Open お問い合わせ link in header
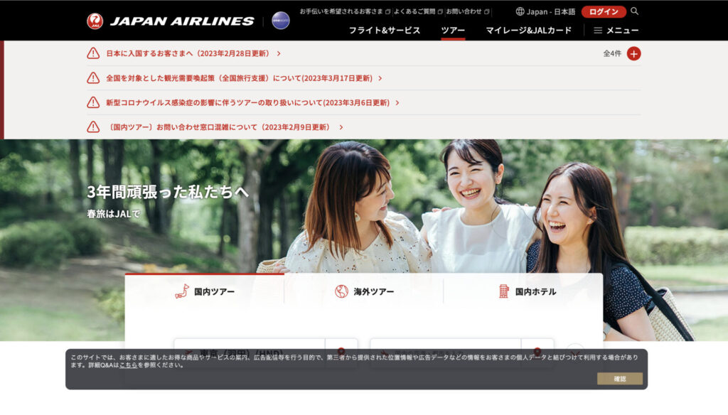 coord(468,11)
